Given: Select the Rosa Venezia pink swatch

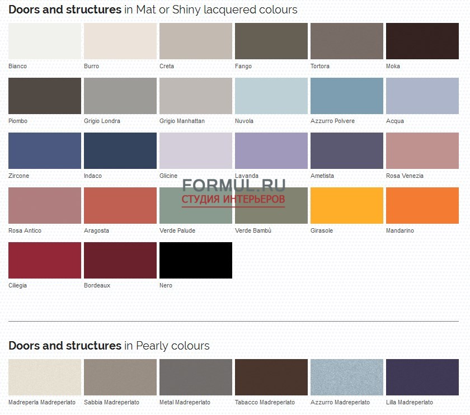Looking at the screenshot, I should coord(422,150).
